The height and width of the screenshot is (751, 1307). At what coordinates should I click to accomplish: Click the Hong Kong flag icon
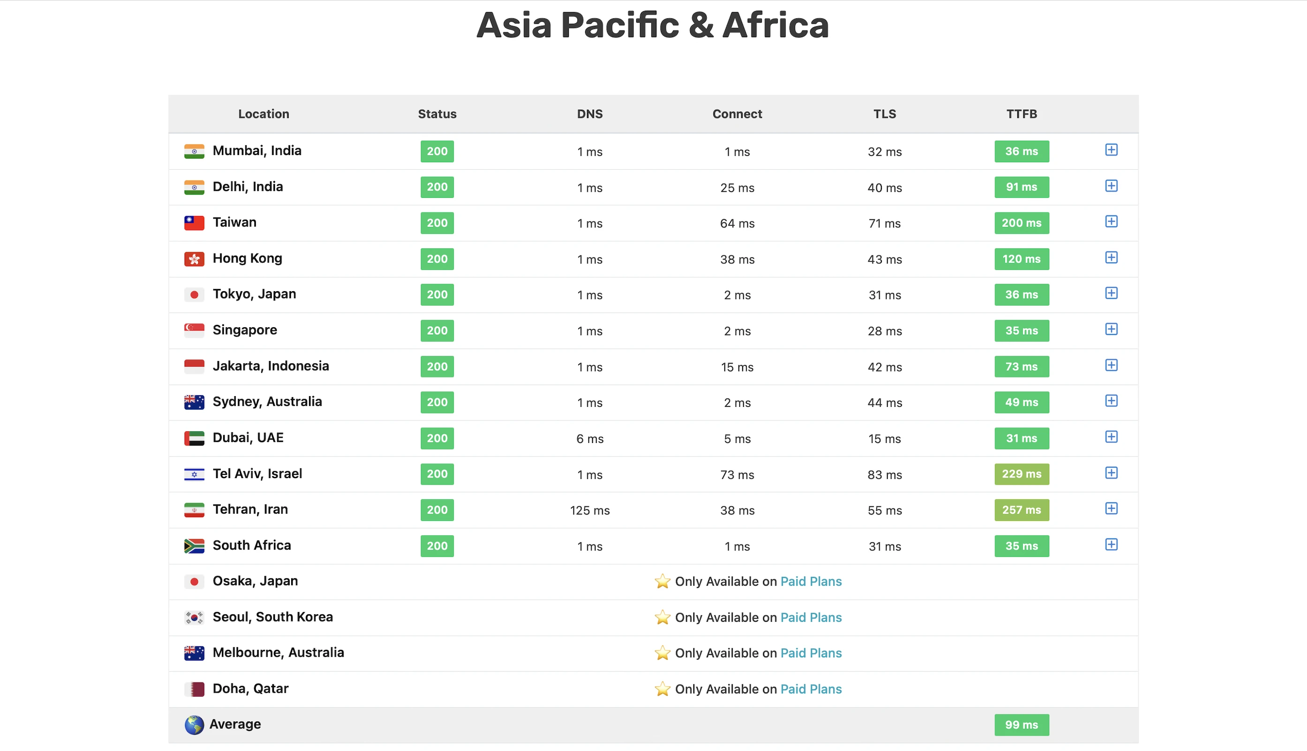(x=194, y=259)
